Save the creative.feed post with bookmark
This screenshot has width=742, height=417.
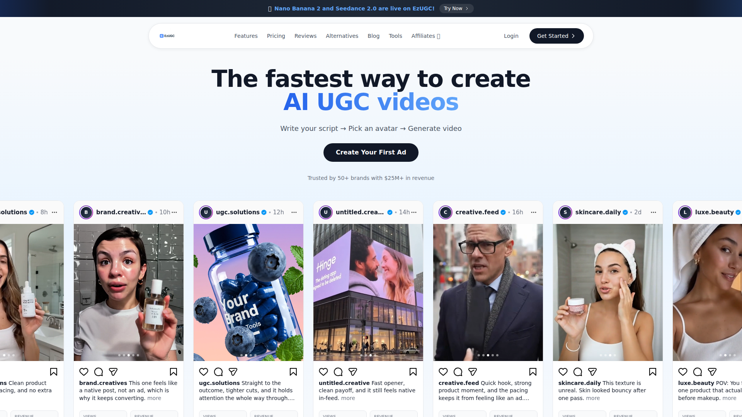tap(533, 372)
